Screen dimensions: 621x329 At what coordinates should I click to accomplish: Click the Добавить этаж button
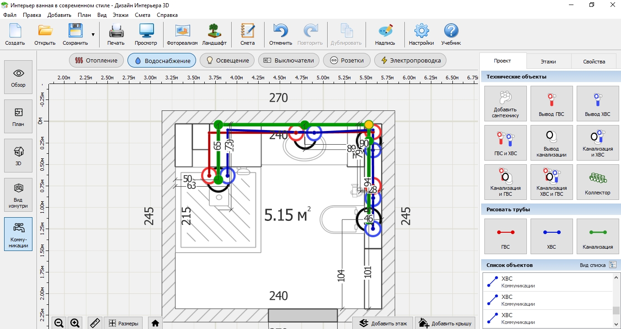382,323
